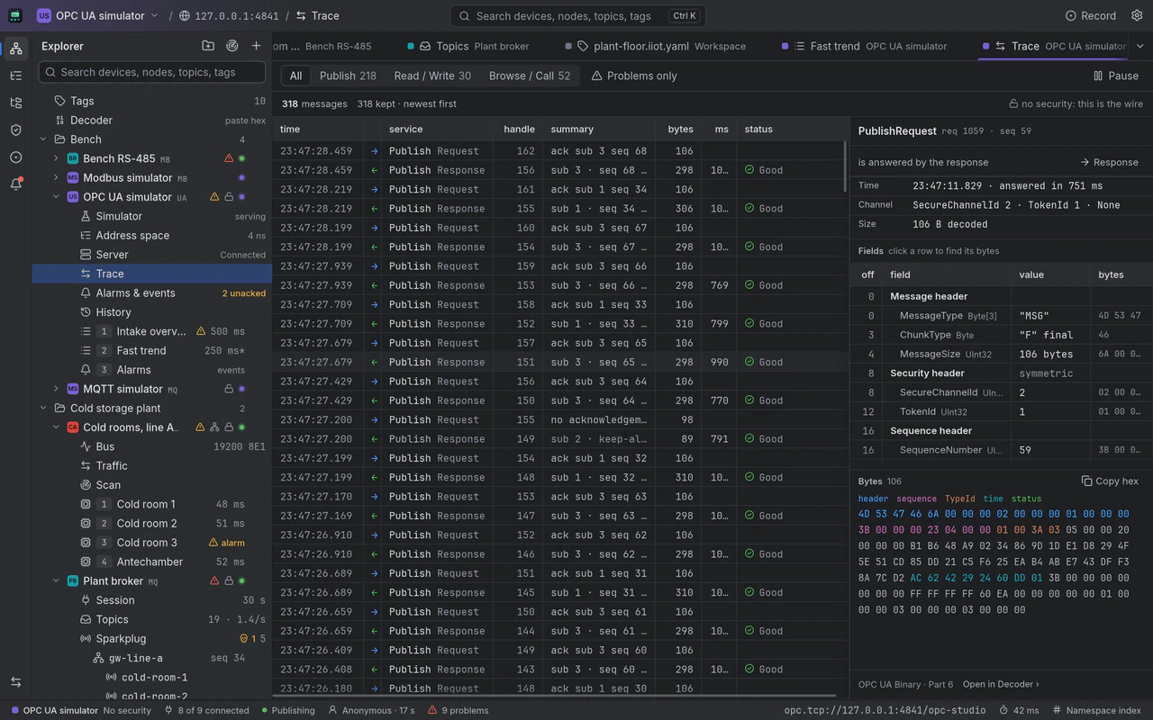Expand the Bench RS-485 device node
The width and height of the screenshot is (1153, 720).
click(x=56, y=158)
